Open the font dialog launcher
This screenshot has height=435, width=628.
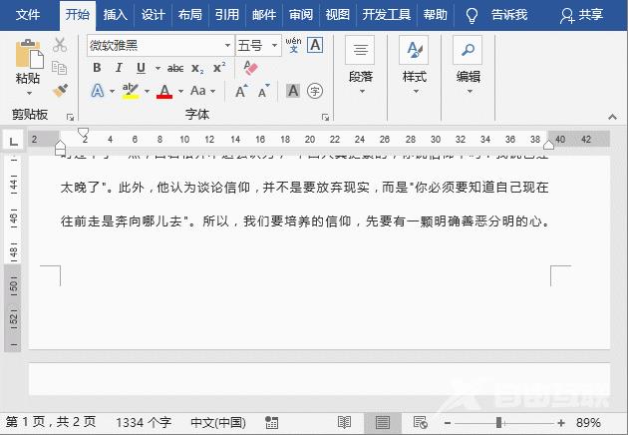pyautogui.click(x=325, y=117)
